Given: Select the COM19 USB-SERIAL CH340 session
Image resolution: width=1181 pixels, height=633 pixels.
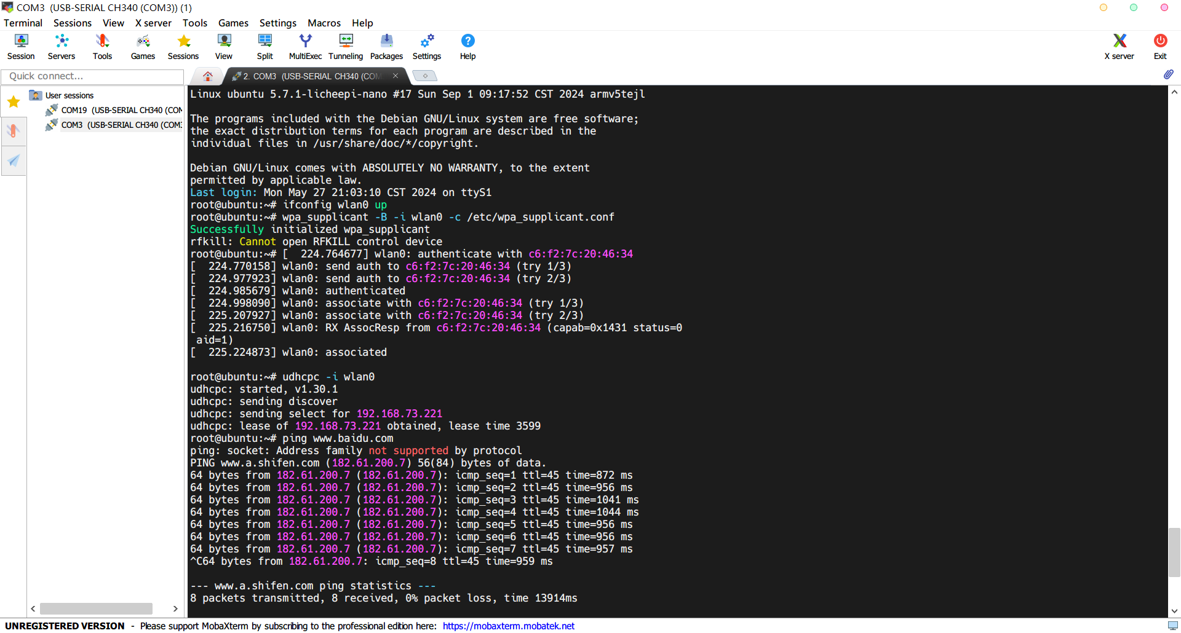Looking at the screenshot, I should tap(114, 110).
